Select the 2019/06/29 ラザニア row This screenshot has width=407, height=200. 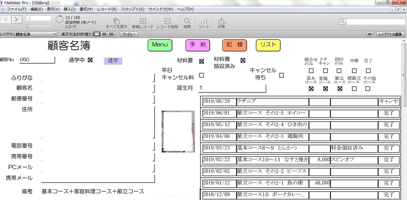click(301, 102)
